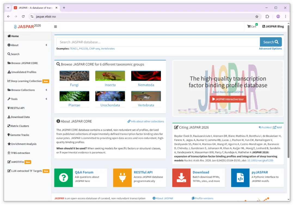Open a new browser tab
The image size is (294, 205).
[64, 8]
